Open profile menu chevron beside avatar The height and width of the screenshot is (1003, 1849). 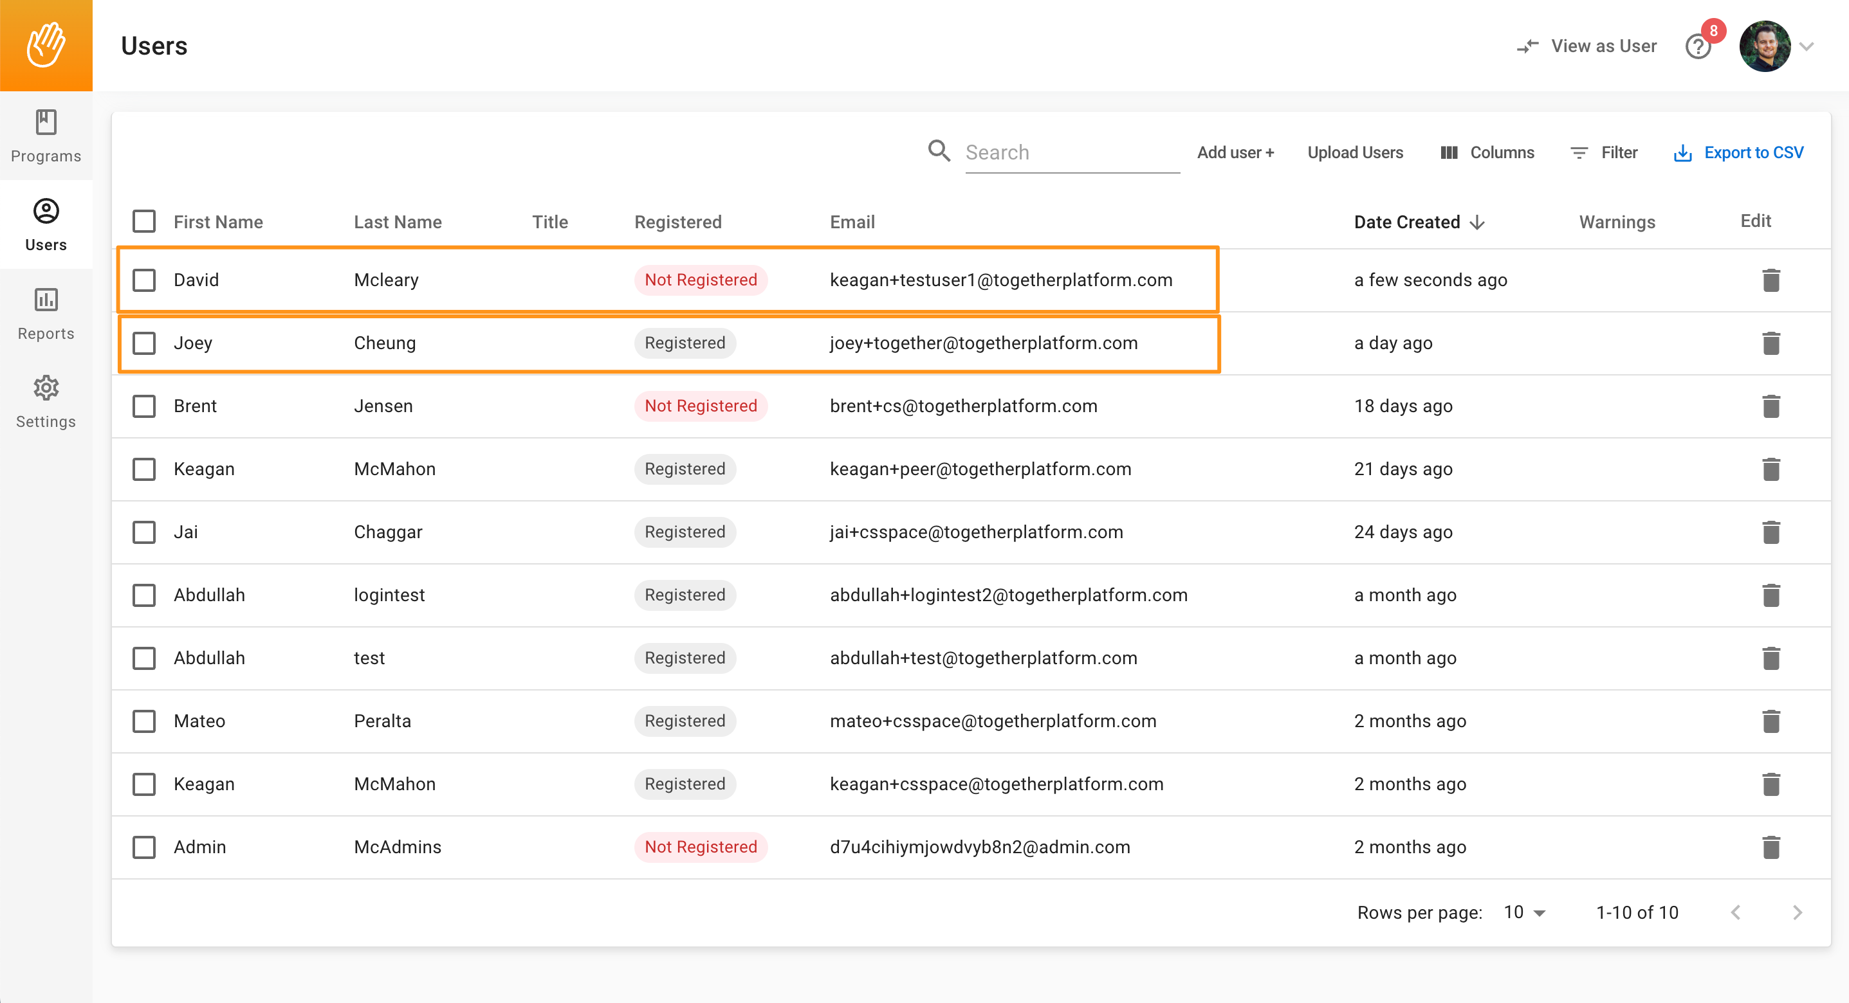click(1807, 47)
